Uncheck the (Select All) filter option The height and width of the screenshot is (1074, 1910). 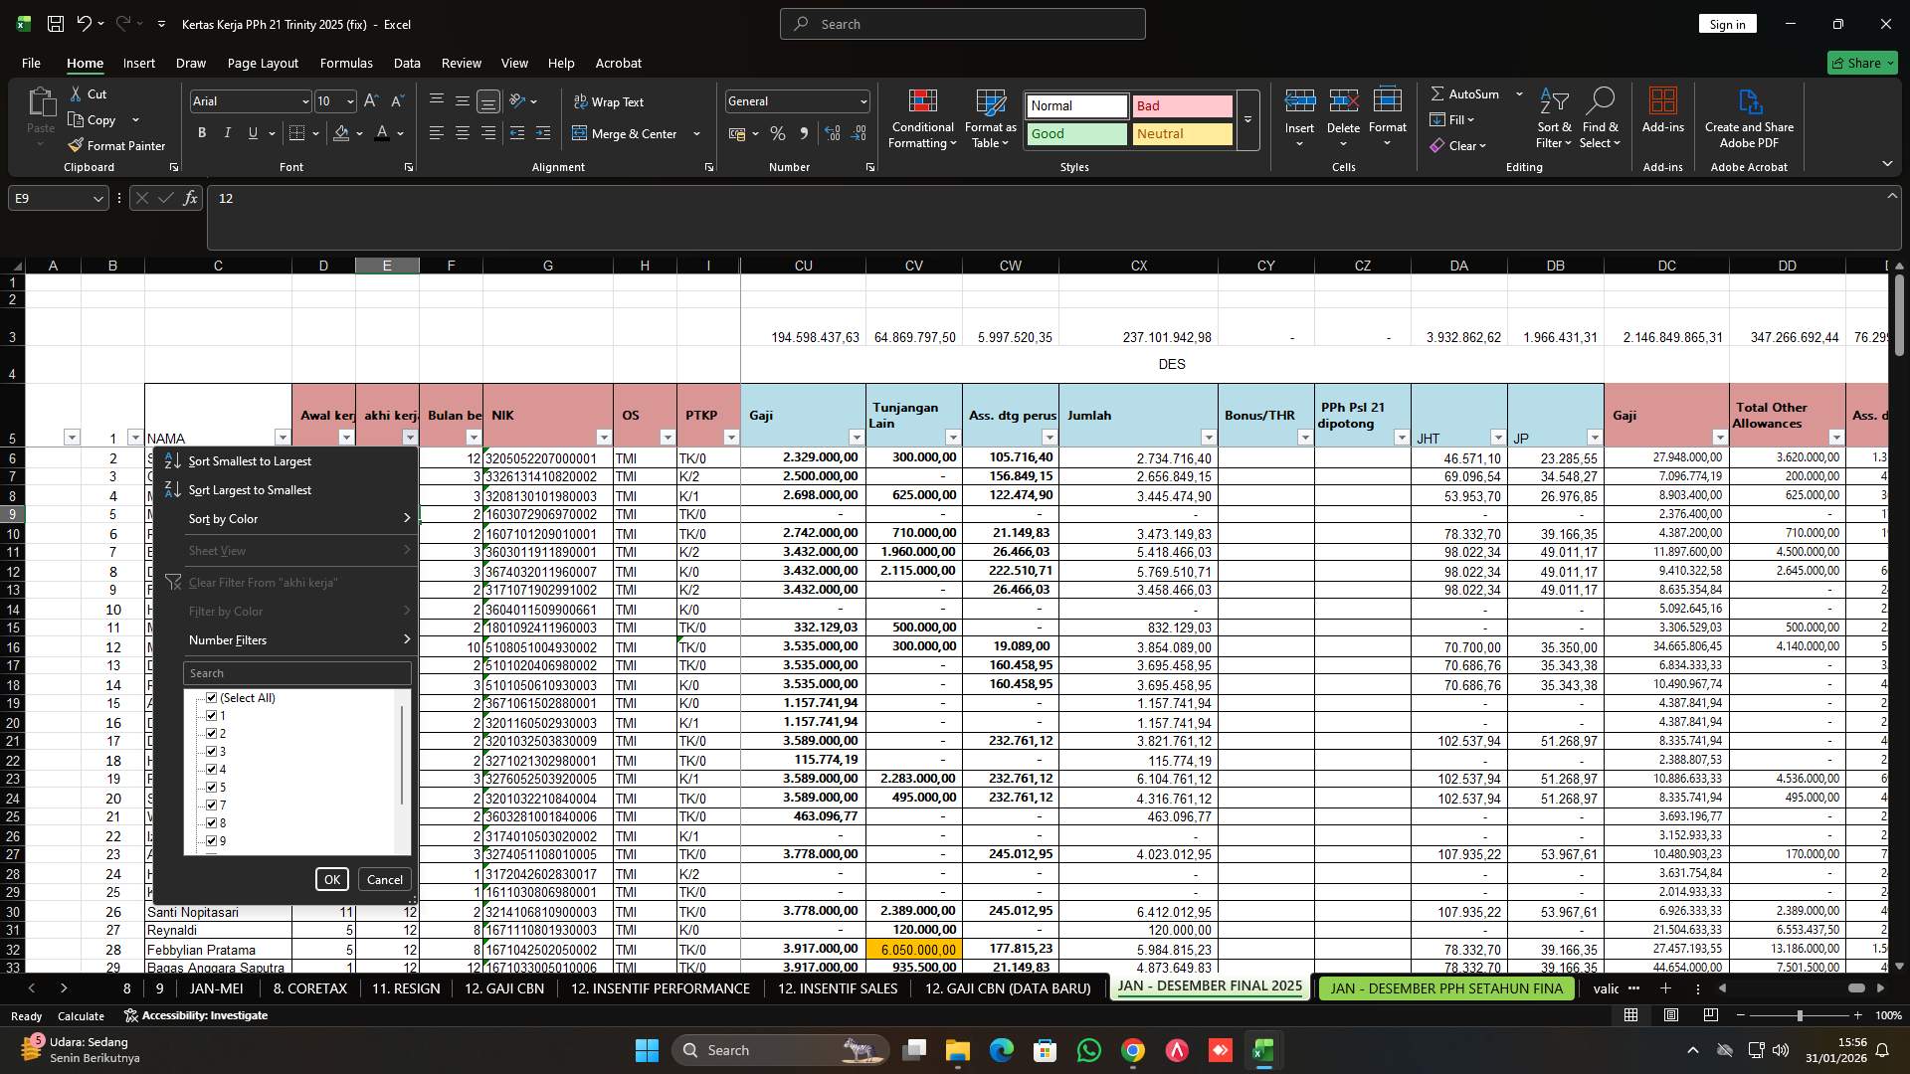pos(212,697)
